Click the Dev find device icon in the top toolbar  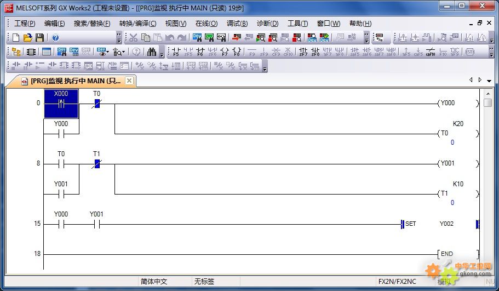(197, 38)
